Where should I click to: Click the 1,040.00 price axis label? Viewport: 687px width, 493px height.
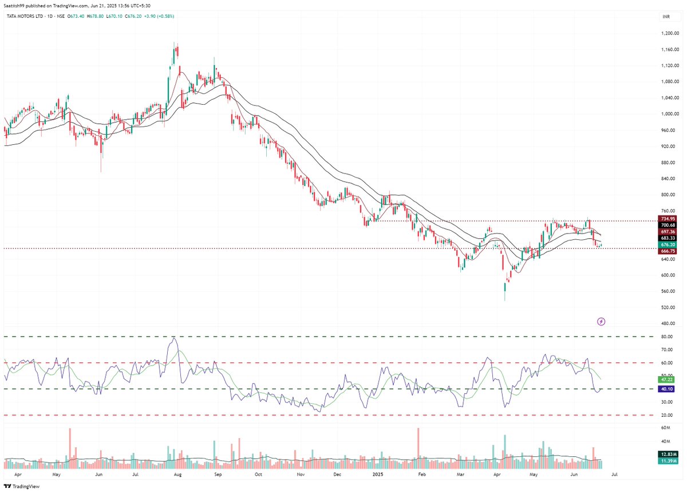[x=669, y=98]
